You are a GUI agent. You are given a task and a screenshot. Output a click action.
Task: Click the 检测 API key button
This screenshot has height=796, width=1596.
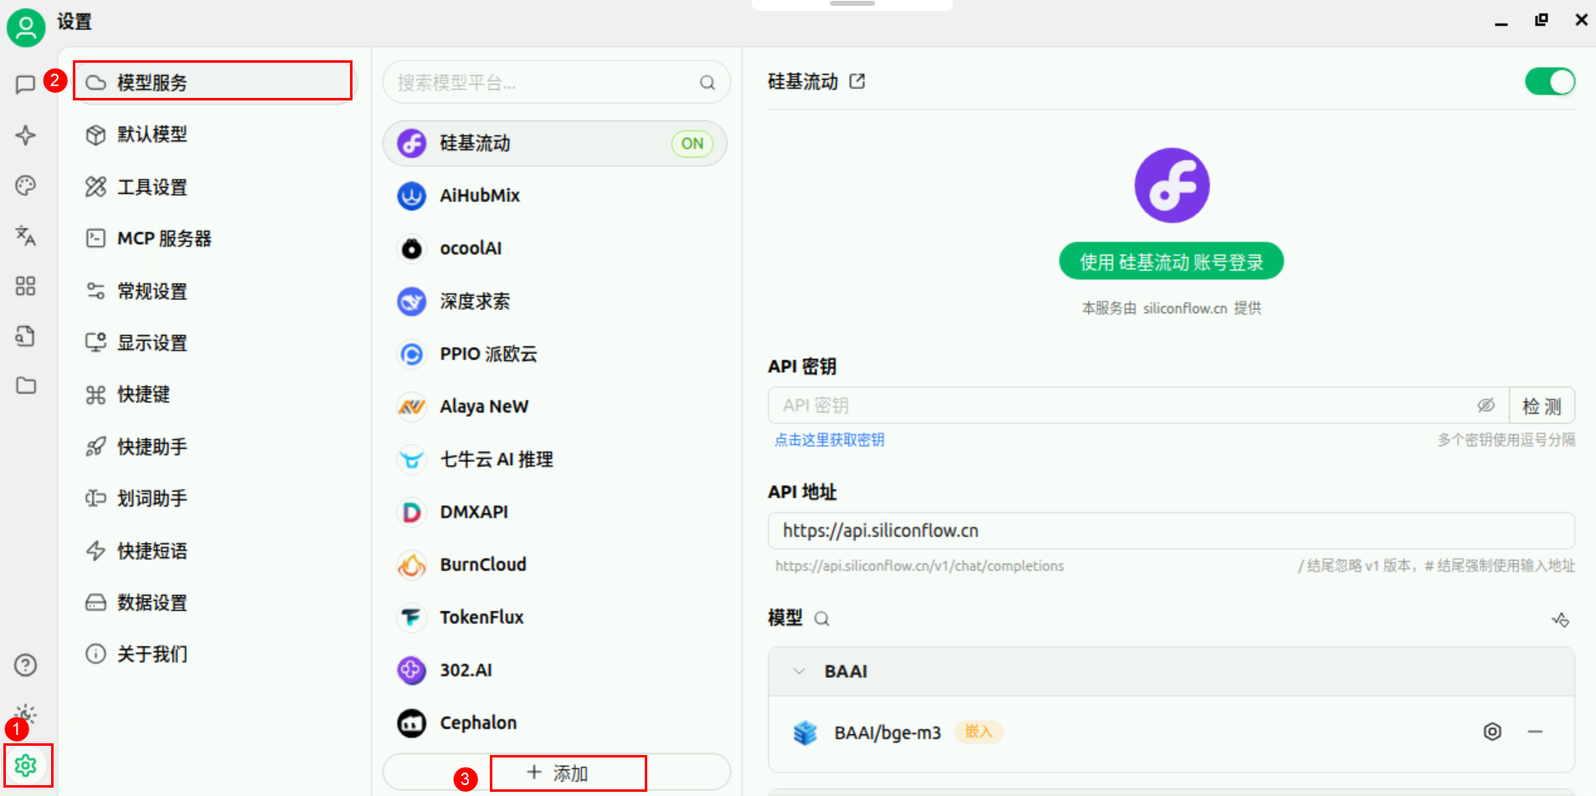point(1542,406)
